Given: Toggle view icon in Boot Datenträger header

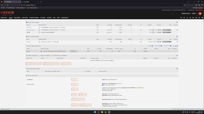Looking at the screenshot, I should point(177,36).
